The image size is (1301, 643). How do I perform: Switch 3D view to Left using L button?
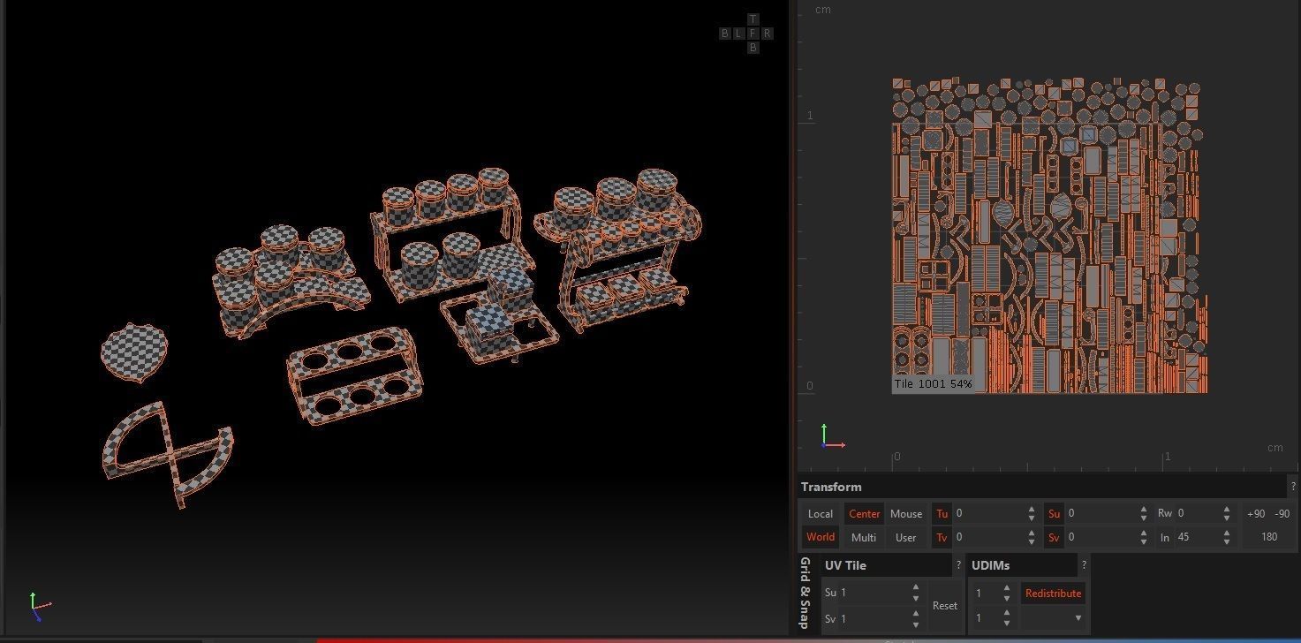(738, 34)
